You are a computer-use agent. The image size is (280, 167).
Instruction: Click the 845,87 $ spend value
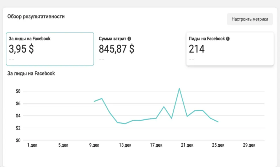pos(117,49)
